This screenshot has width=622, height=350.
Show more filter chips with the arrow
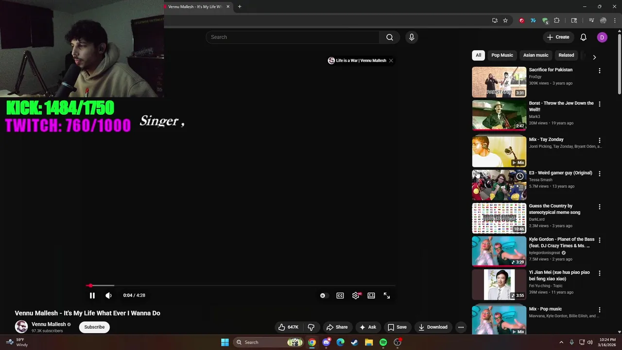(x=594, y=57)
